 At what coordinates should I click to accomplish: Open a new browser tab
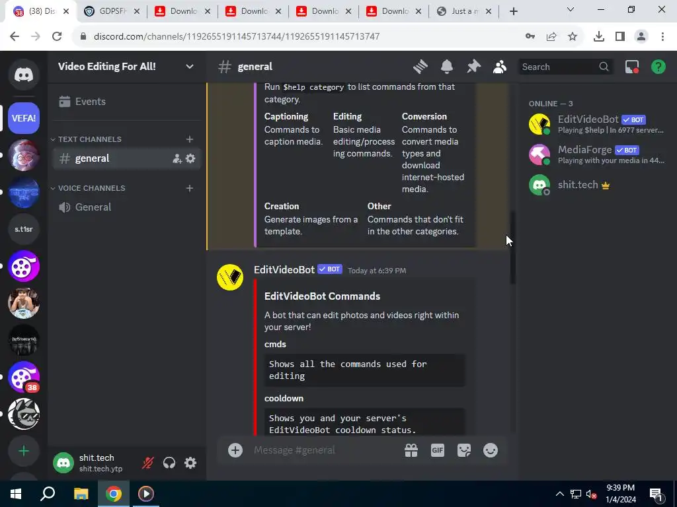513,12
